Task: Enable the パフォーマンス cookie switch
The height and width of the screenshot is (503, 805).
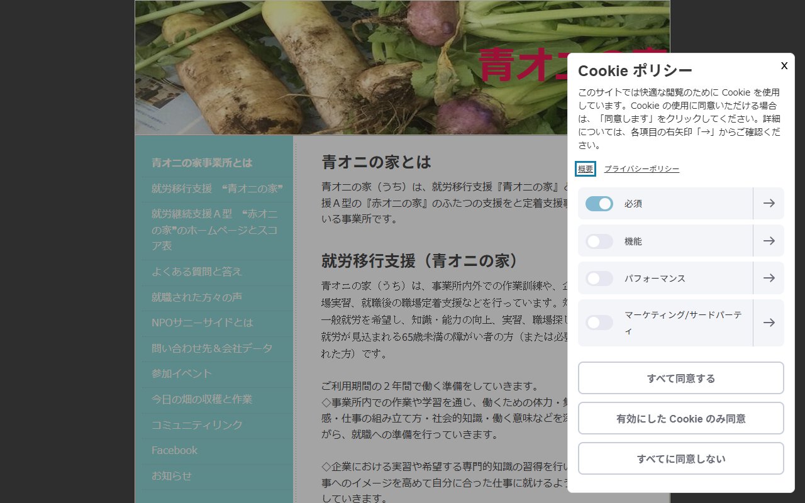Action: pyautogui.click(x=599, y=279)
